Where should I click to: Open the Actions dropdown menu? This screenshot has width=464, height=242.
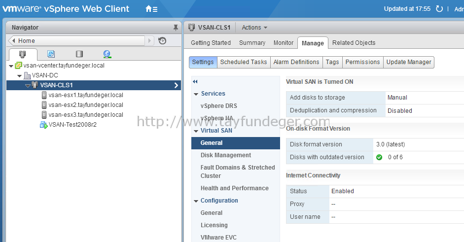[x=254, y=28]
